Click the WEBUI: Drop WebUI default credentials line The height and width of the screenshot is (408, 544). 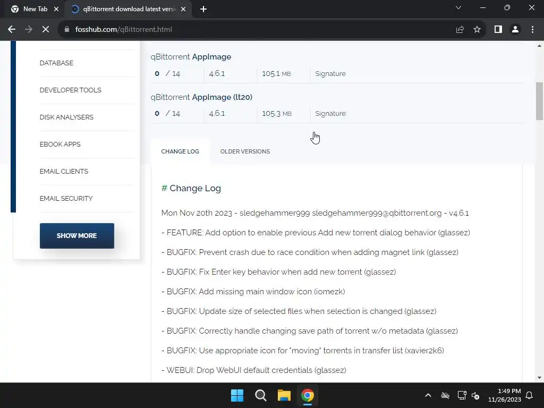point(253,370)
